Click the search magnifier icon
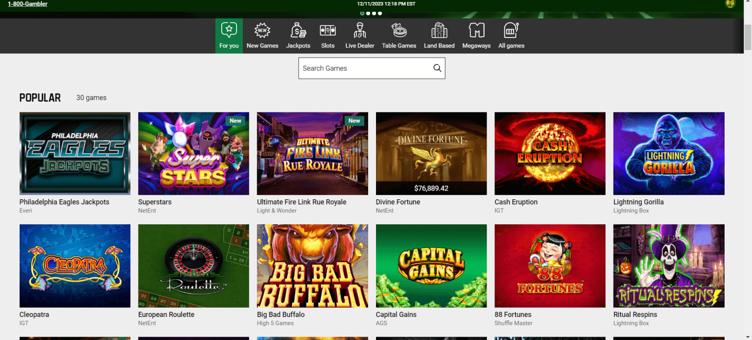This screenshot has height=340, width=752. point(437,68)
